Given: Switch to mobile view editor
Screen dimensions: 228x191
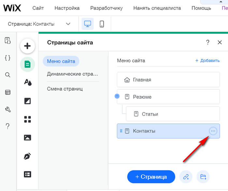Looking at the screenshot, I should pyautogui.click(x=102, y=24).
